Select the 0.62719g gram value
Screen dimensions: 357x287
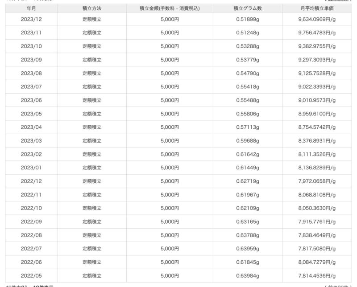(248, 181)
